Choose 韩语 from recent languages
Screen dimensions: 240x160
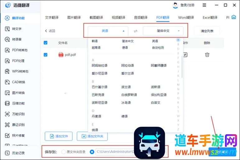pos(95,41)
